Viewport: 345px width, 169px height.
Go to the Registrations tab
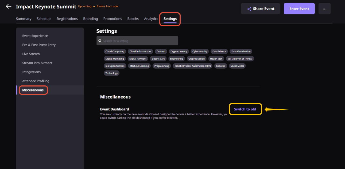click(67, 19)
